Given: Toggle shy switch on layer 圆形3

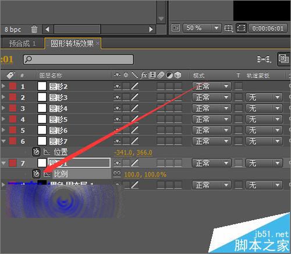Looking at the screenshot, I should coord(118,97).
